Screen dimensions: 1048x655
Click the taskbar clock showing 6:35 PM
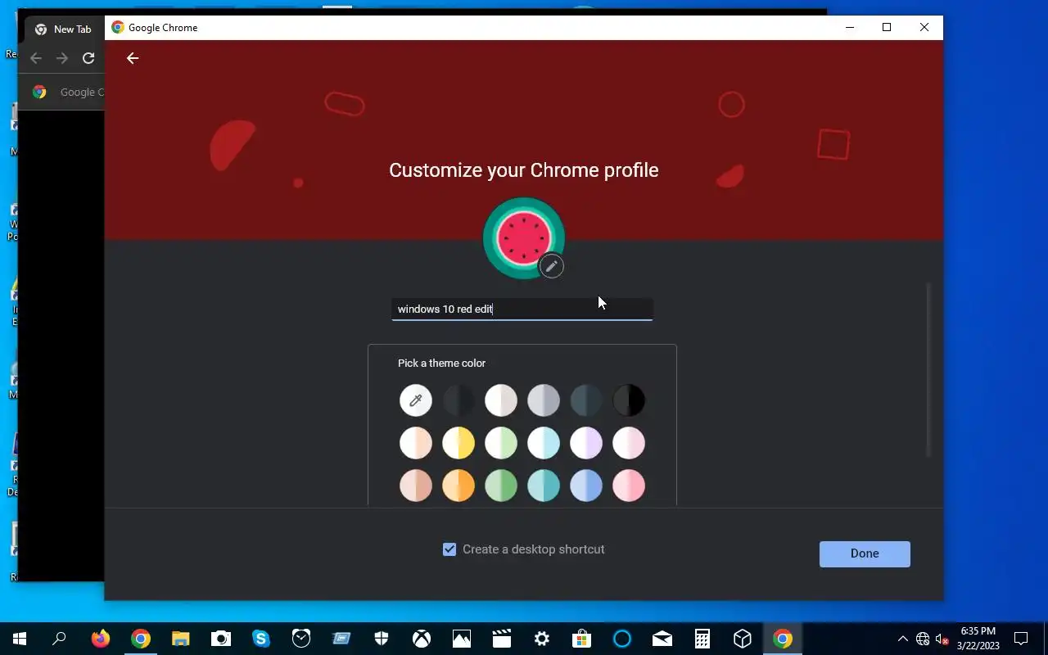coord(979,639)
